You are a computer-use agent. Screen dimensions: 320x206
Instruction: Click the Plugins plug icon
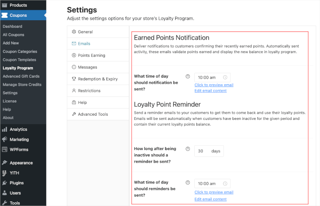point(5,183)
